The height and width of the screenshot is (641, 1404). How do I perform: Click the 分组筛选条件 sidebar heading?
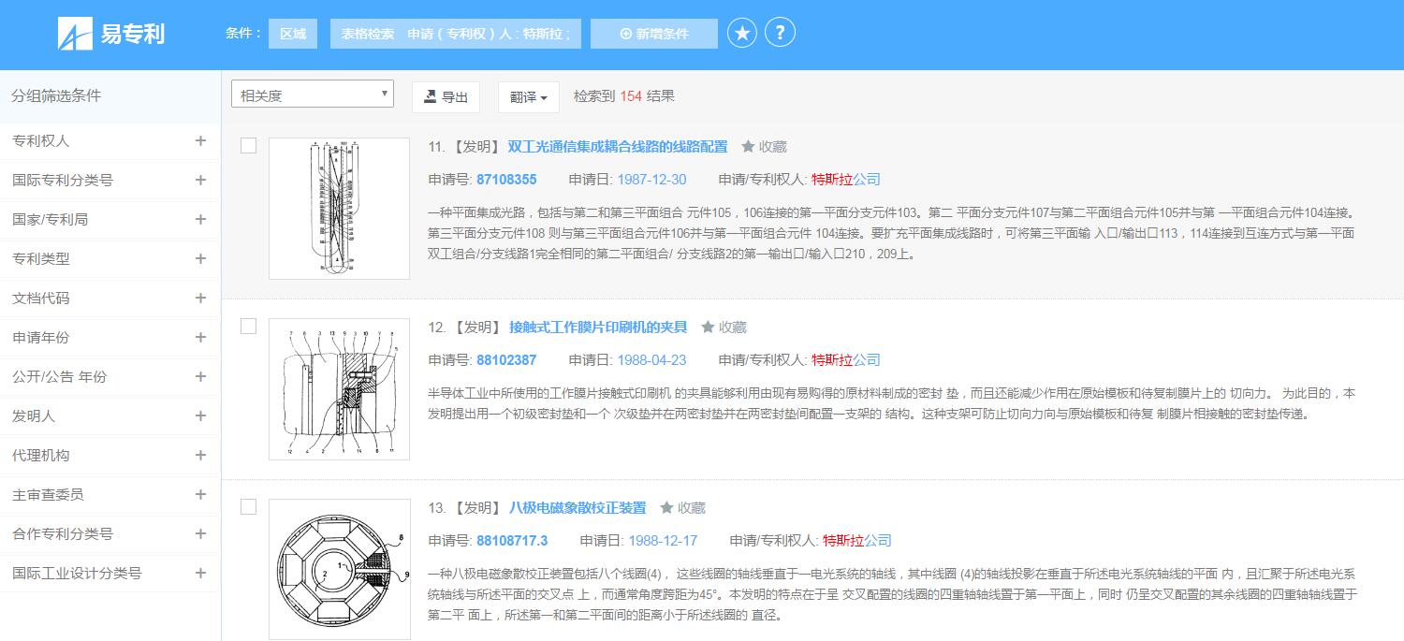click(x=56, y=96)
